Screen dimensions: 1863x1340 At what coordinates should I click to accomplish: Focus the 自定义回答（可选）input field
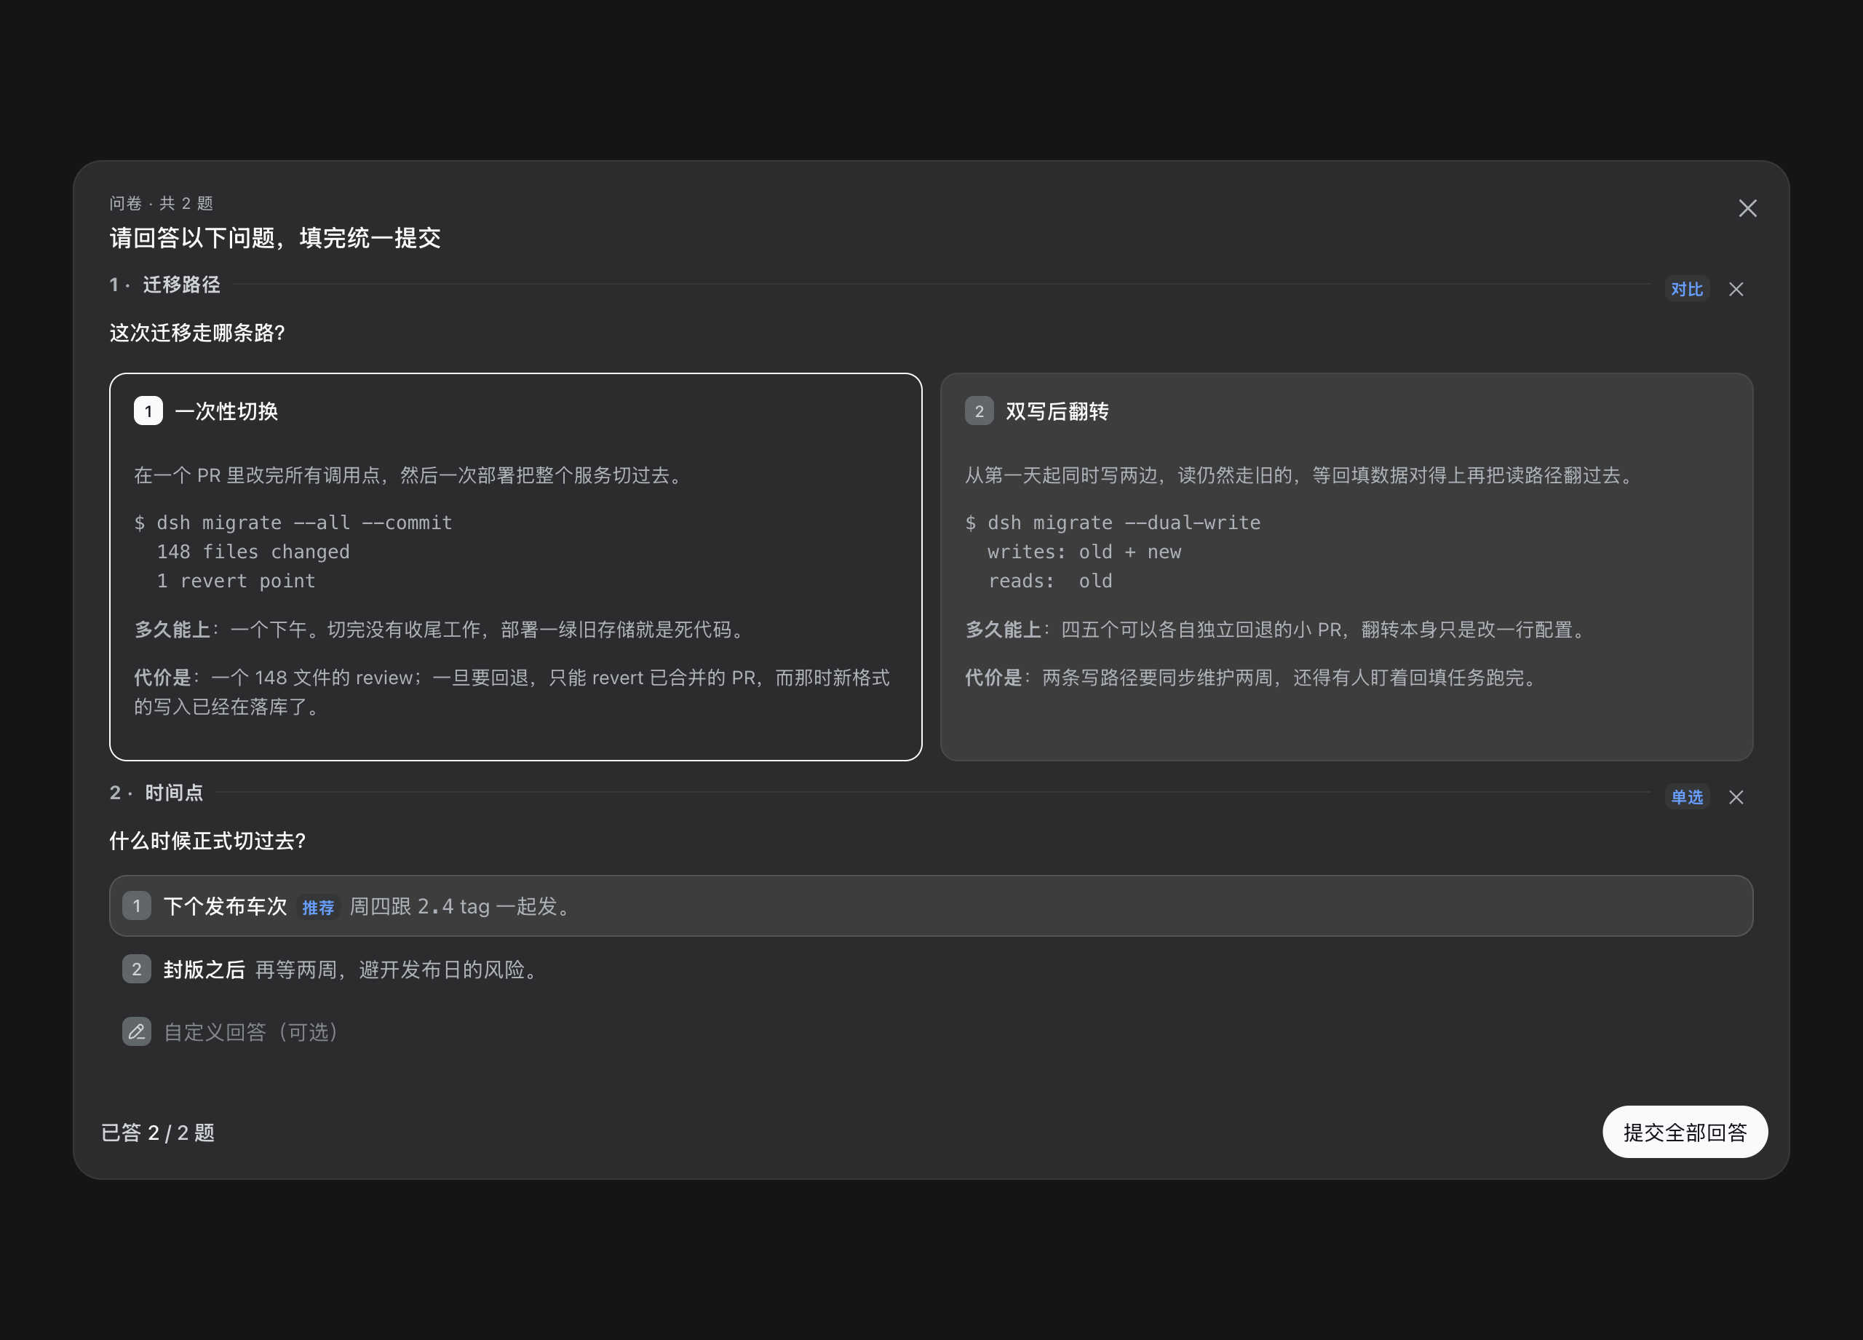coord(931,1032)
